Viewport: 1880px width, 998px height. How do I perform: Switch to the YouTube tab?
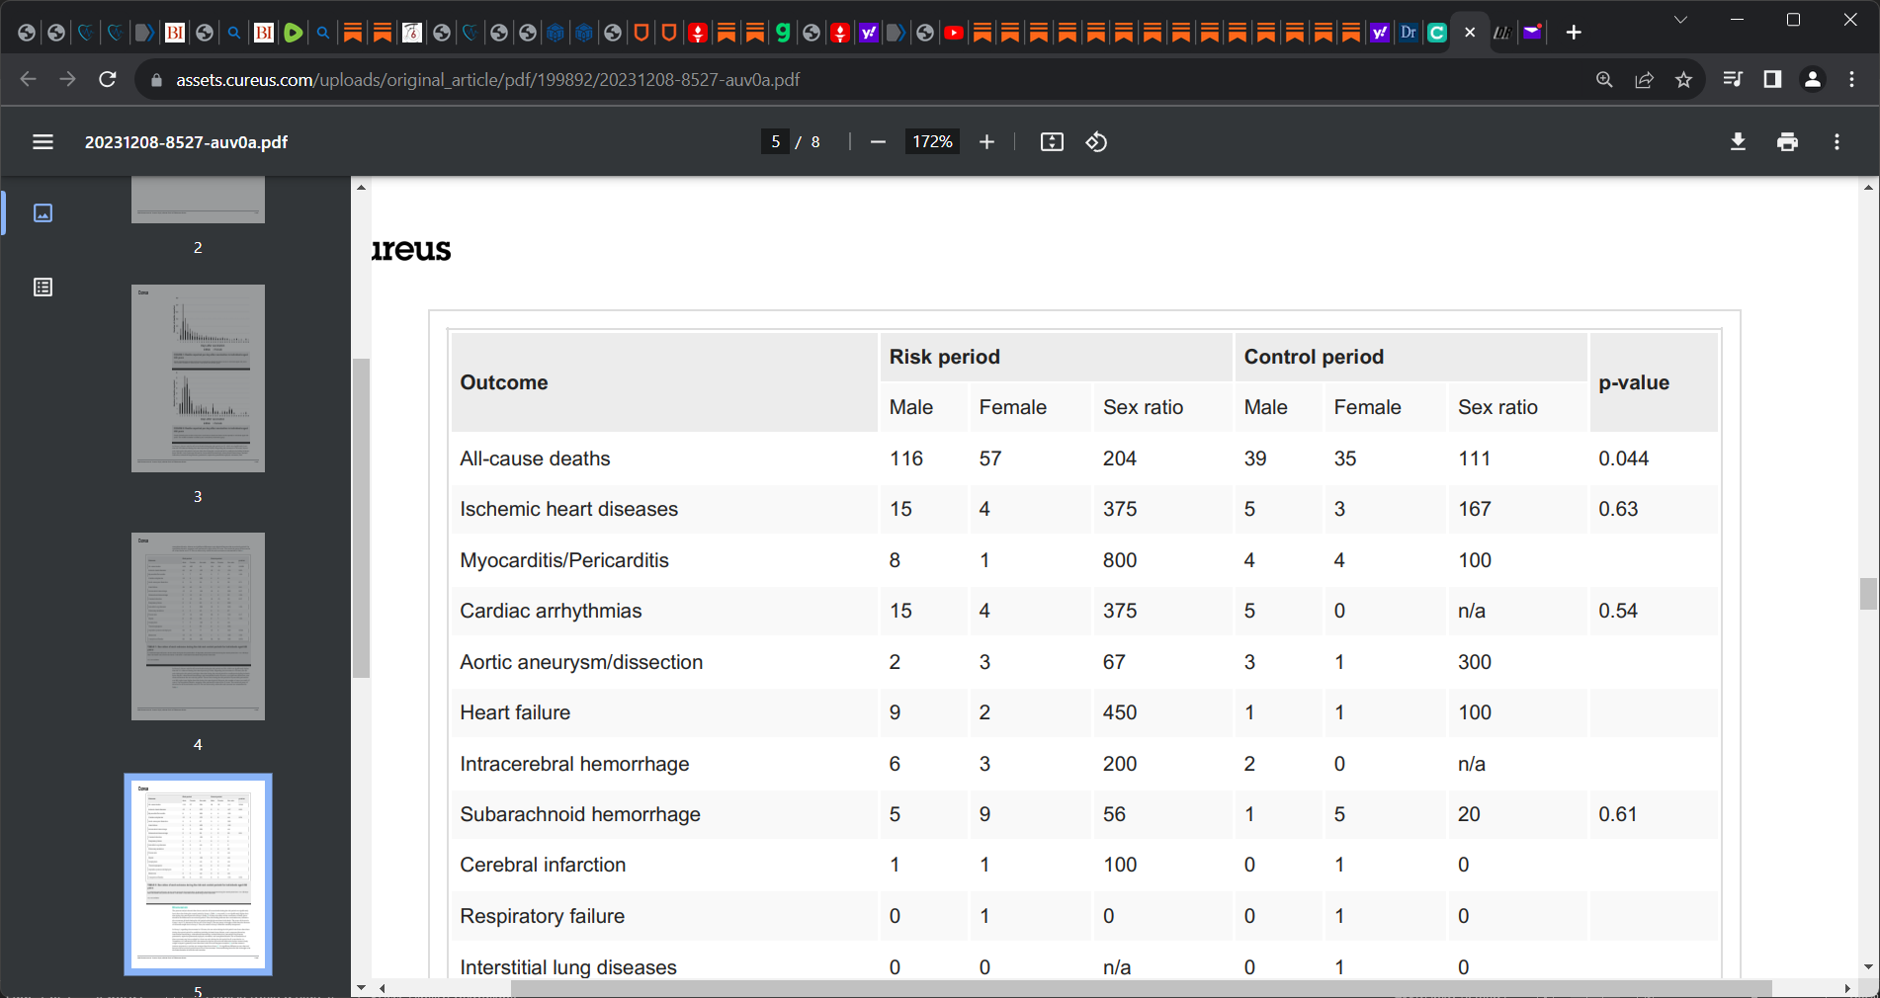coord(954,33)
